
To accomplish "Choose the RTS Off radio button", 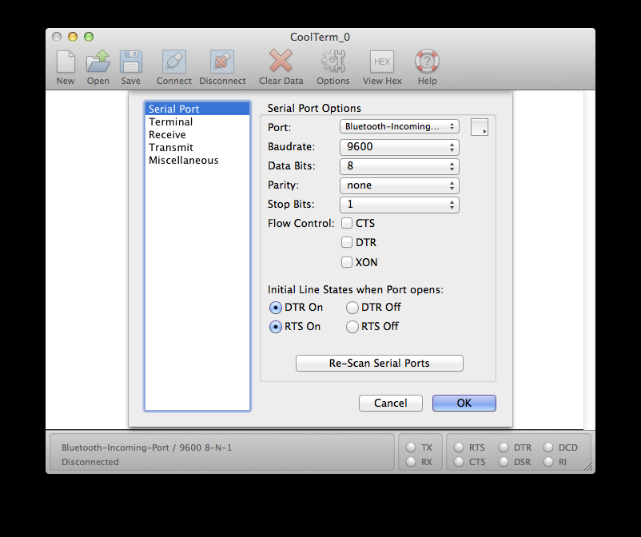I will click(x=352, y=327).
